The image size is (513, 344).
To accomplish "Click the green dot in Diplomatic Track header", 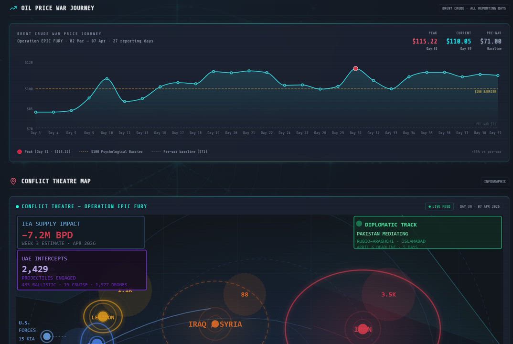I will coord(359,224).
